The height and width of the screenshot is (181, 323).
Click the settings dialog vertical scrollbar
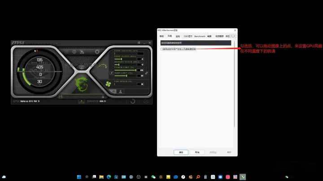pyautogui.click(x=235, y=84)
